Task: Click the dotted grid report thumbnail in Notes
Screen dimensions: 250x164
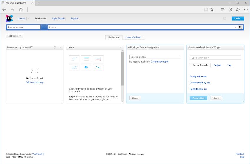Action: [74, 67]
